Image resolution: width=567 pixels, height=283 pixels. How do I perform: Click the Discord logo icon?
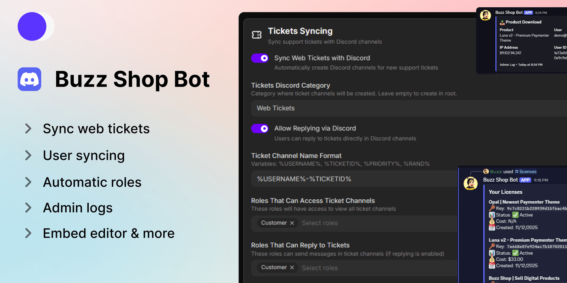30,79
